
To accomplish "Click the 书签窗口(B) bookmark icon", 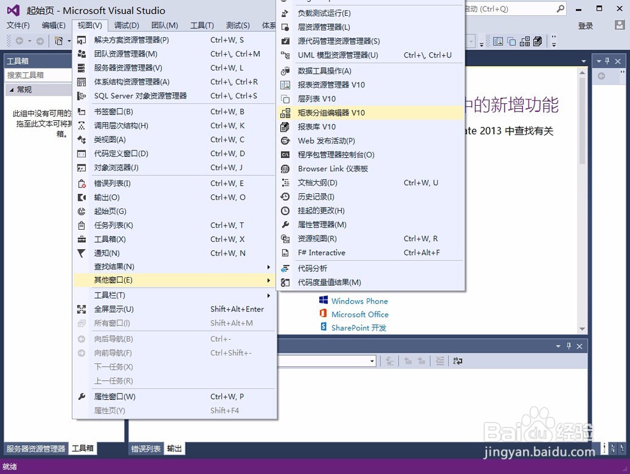I will (x=81, y=111).
